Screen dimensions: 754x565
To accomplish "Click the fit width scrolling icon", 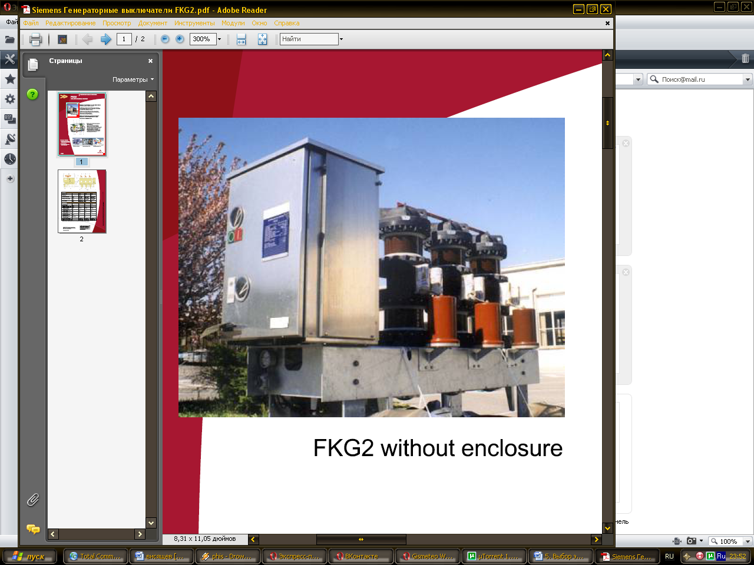I will point(241,39).
